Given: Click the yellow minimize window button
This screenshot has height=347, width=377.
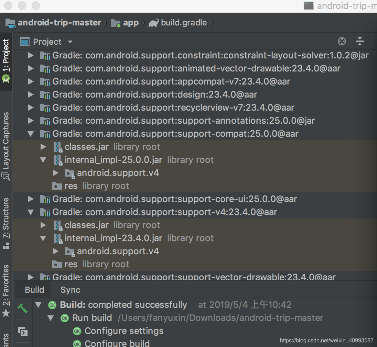Looking at the screenshot, I should tap(22, 5).
